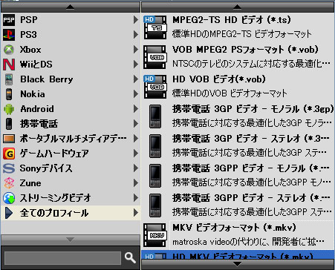Image resolution: width=335 pixels, height=270 pixels.
Task: Click the ストリーミングビデオ globe icon
Action: [x=9, y=198]
